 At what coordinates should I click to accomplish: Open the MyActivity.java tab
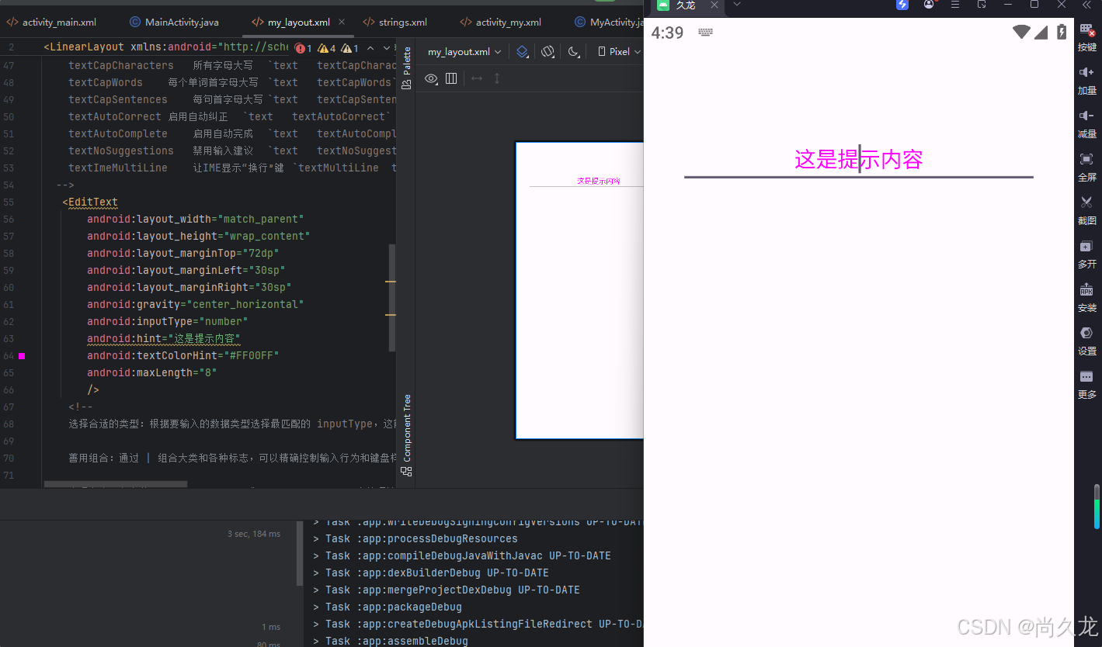pos(608,22)
